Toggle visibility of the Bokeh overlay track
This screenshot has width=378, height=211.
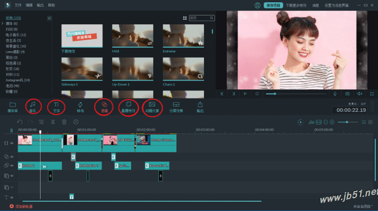point(11,165)
